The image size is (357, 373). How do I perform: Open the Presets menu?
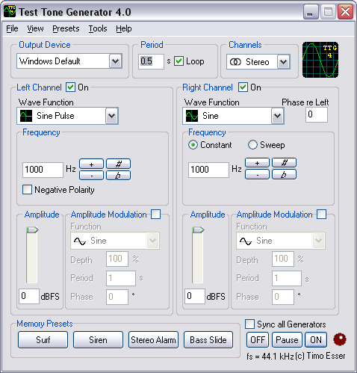pos(66,28)
